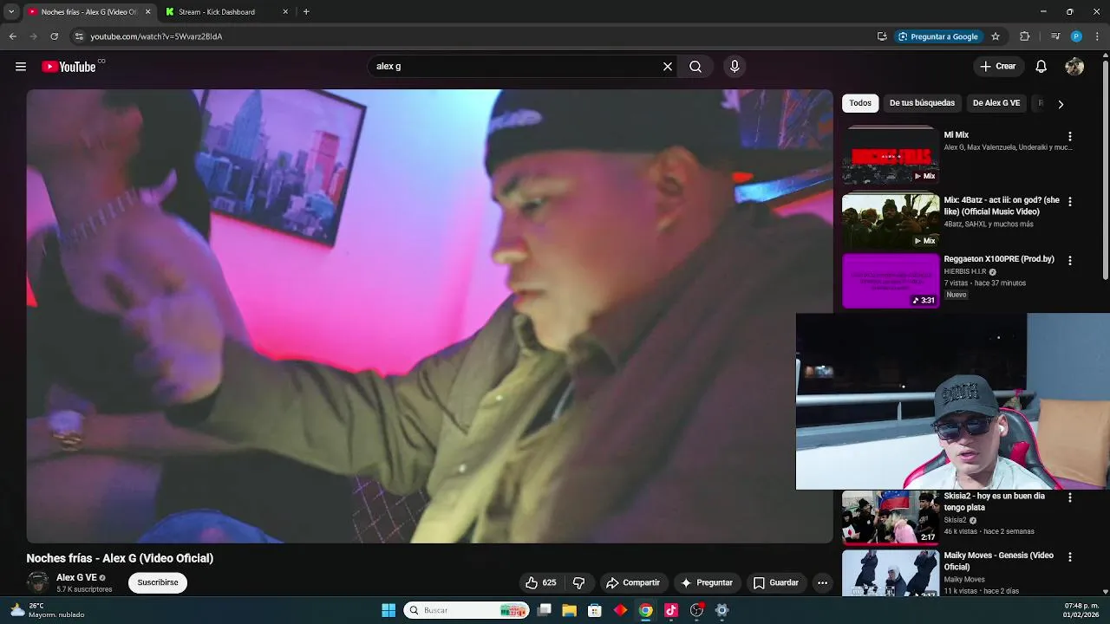1110x624 pixels.
Task: Select the 'De Alex G VE' chip
Action: [996, 103]
